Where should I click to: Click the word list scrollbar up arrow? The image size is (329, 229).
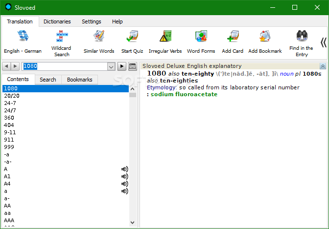point(132,89)
